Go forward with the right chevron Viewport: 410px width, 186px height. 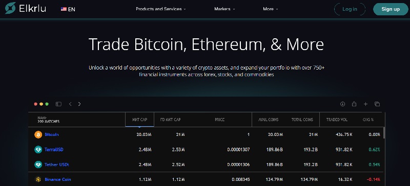point(79,104)
